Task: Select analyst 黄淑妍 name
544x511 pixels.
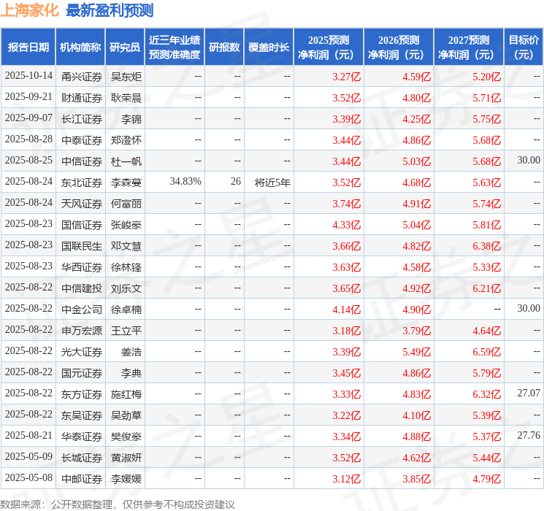Action: coord(126,458)
